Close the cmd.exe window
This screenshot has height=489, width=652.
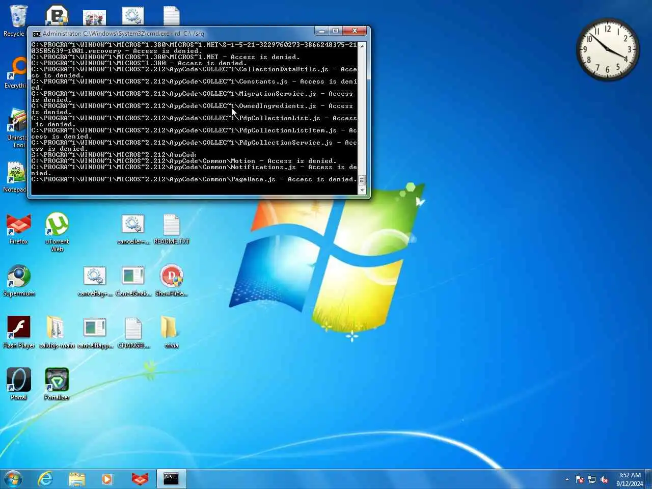point(355,31)
